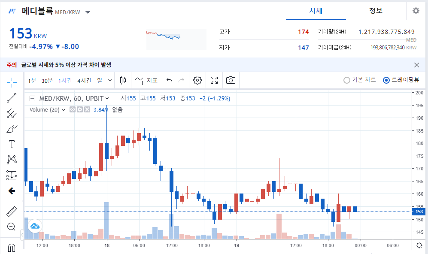Select 기본 차트 radio button

point(347,80)
